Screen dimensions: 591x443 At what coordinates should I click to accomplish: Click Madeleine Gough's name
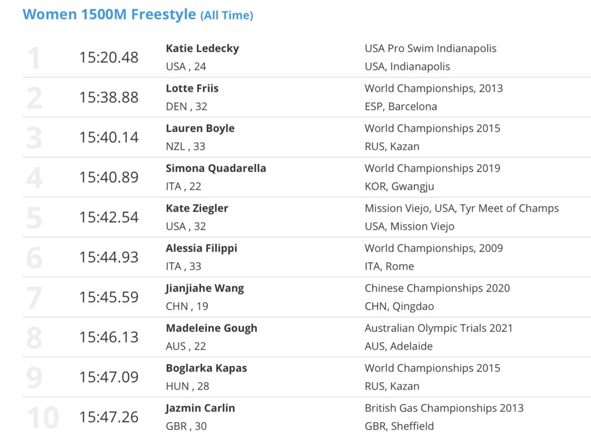(x=212, y=328)
